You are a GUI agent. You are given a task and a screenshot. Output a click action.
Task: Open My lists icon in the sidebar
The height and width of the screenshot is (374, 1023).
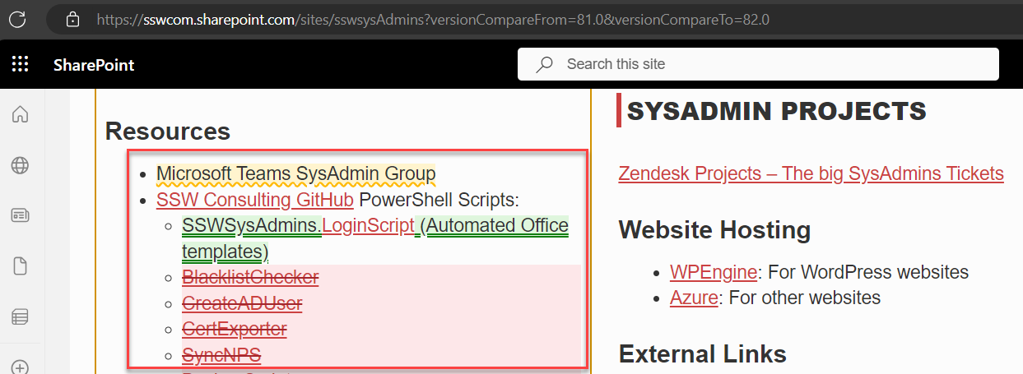tap(21, 316)
